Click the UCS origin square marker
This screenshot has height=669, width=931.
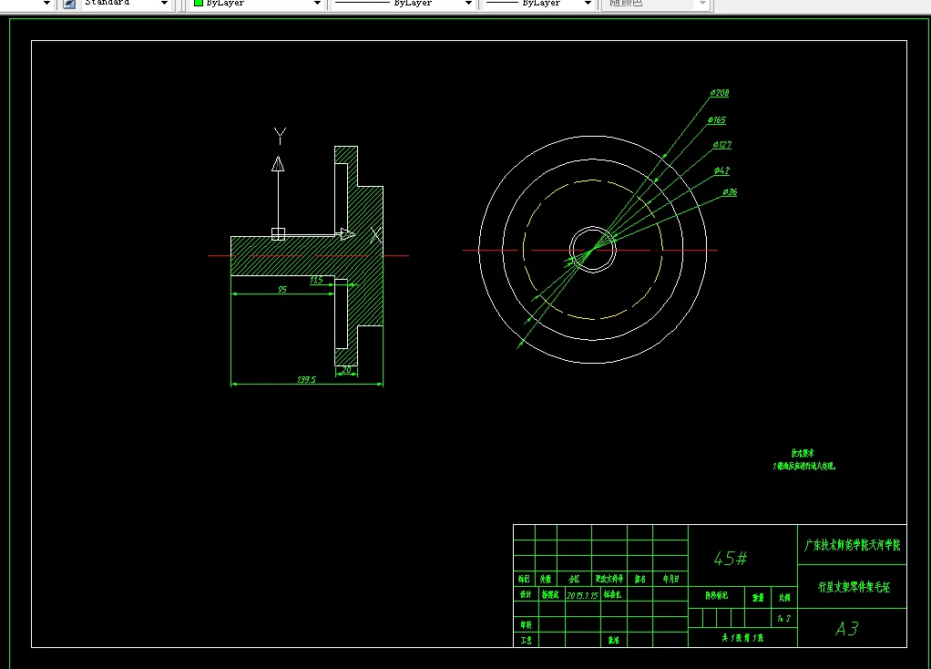coord(278,234)
